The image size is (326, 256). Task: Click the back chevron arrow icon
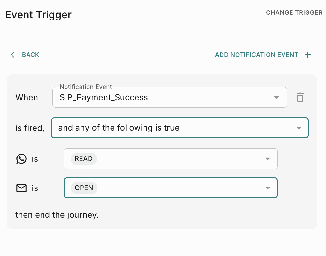(13, 55)
